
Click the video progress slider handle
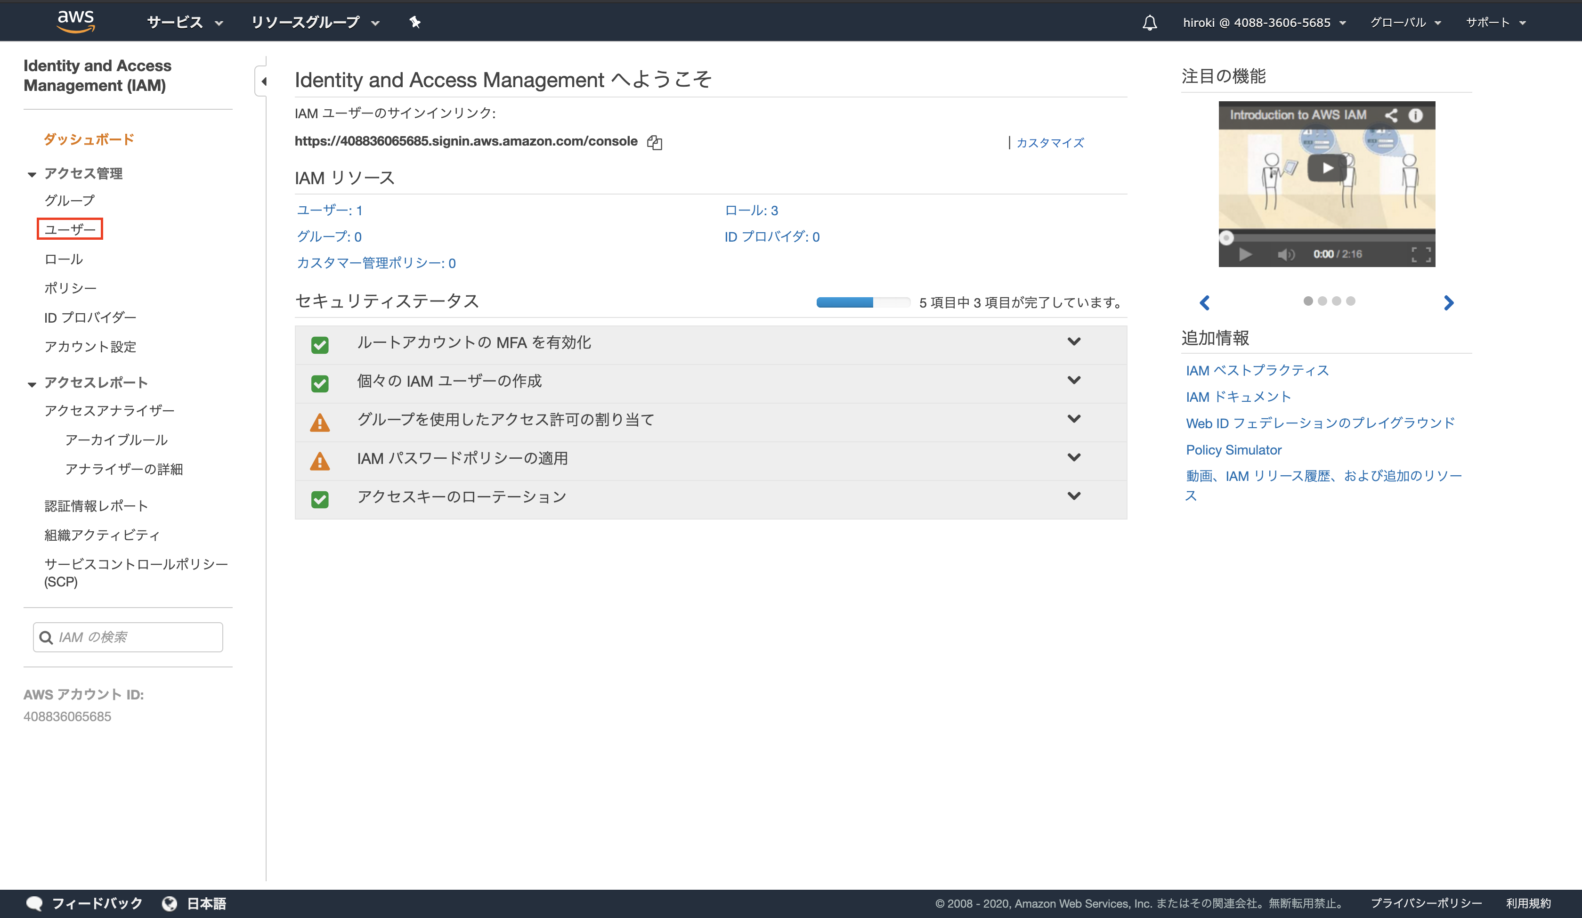point(1226,238)
